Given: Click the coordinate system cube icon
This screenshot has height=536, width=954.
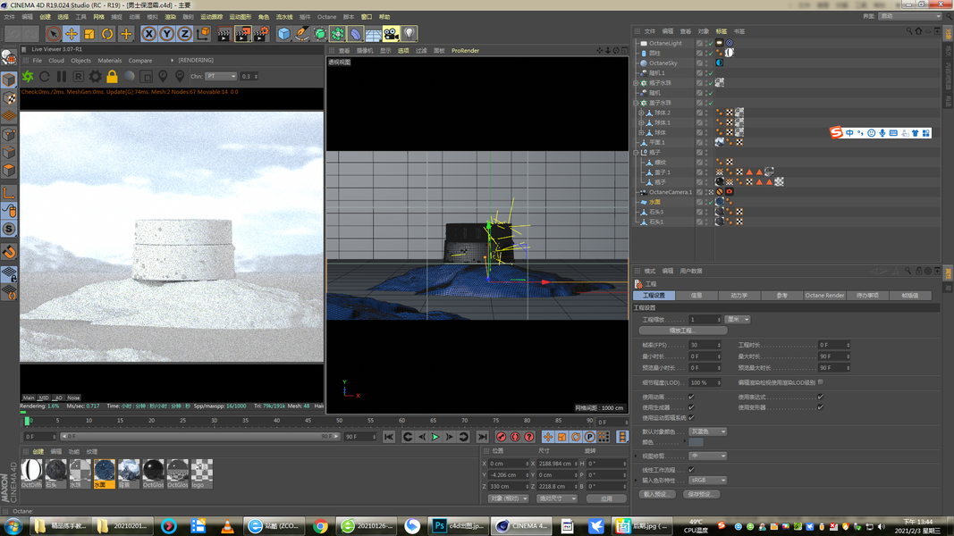Looking at the screenshot, I should click(203, 34).
